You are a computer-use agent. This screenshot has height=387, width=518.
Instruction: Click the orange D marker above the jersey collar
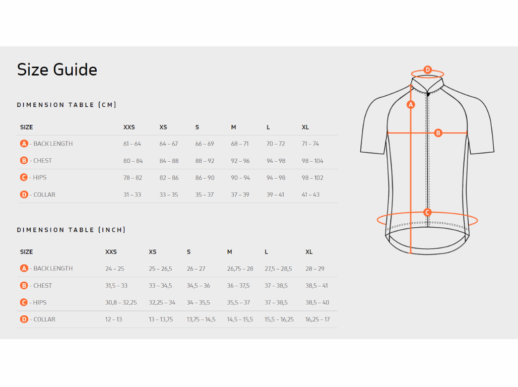pyautogui.click(x=427, y=70)
